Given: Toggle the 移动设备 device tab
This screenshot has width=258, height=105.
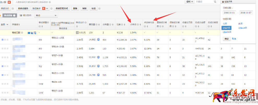Looking at the screenshot, I should [9, 16].
